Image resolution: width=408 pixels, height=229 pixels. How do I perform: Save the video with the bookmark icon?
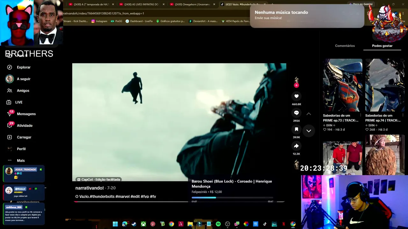(x=296, y=129)
